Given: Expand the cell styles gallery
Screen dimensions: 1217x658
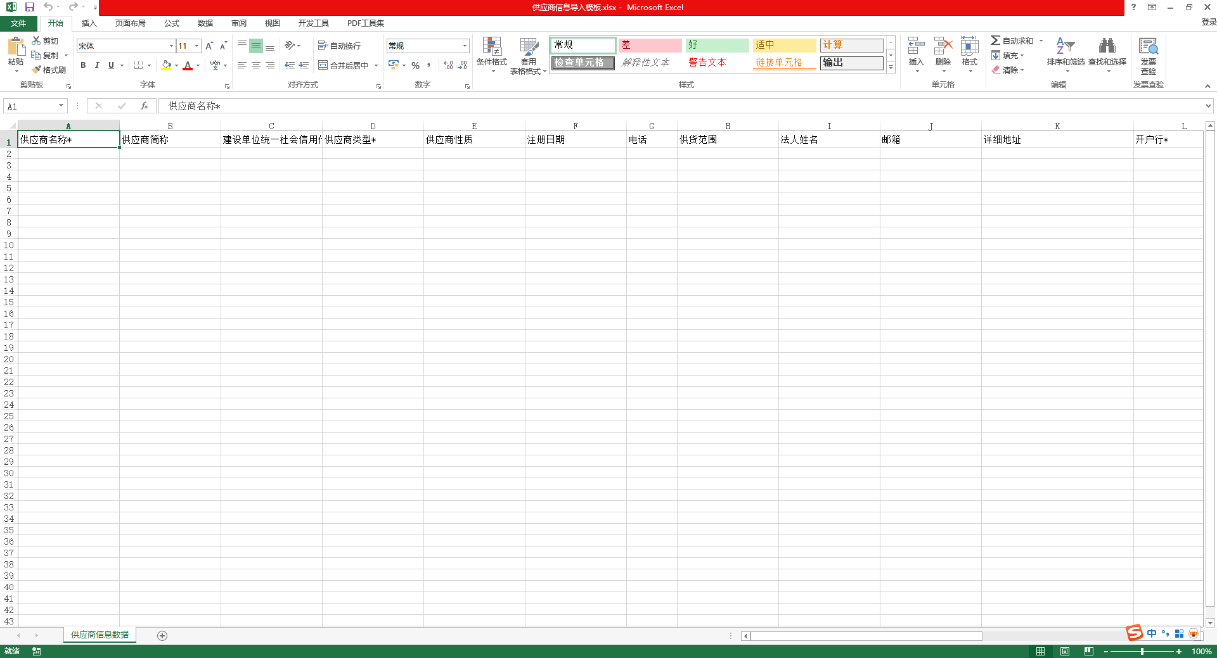Looking at the screenshot, I should click(891, 67).
